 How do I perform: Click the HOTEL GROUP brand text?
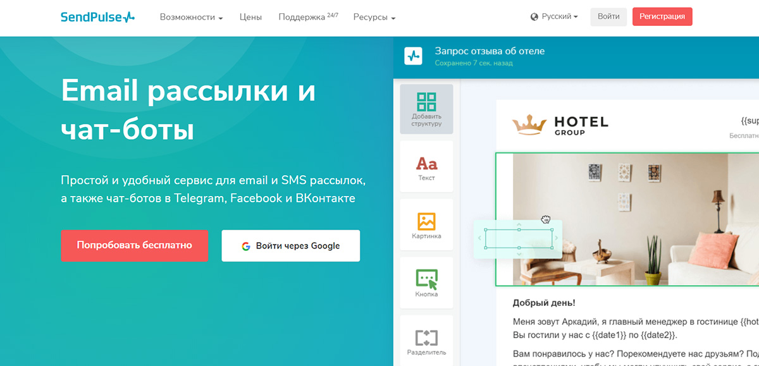[x=581, y=125]
